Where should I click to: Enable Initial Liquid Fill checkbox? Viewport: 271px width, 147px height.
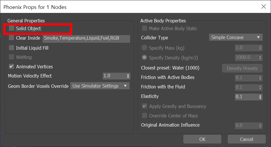point(11,48)
